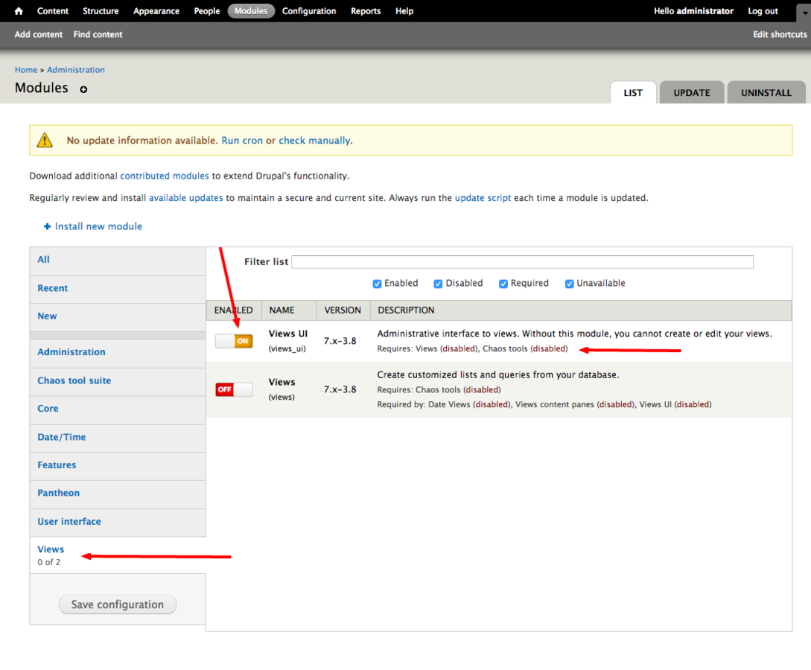Click the Views UI module name
This screenshot has height=670, width=811.
tap(288, 334)
